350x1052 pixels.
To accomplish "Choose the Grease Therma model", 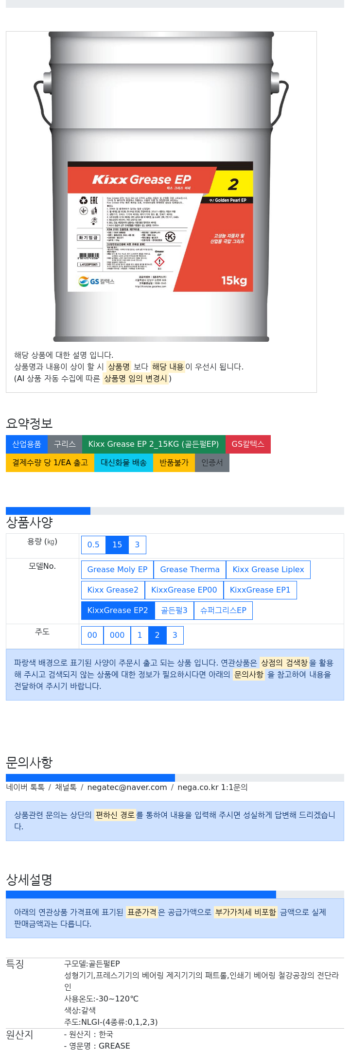I will tap(190, 569).
